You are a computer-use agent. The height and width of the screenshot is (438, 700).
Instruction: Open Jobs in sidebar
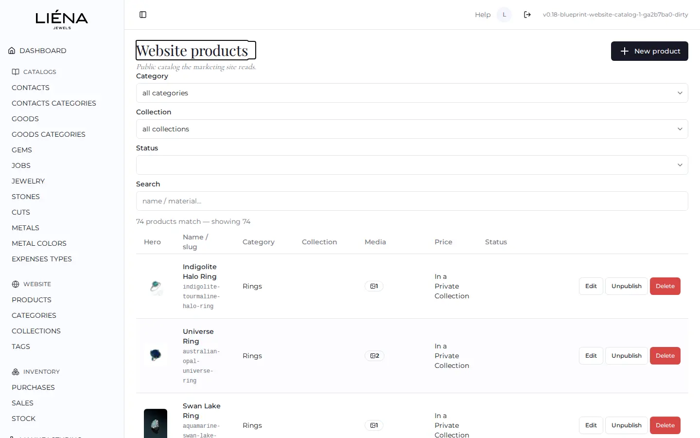coord(21,165)
